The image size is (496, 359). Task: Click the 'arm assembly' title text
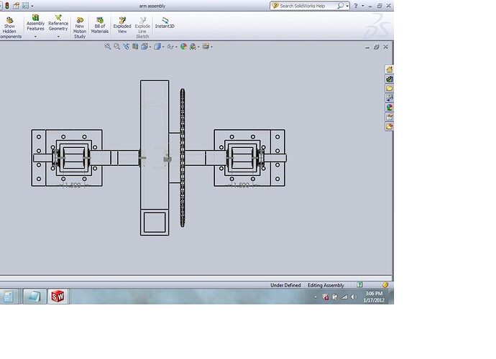coord(152,6)
